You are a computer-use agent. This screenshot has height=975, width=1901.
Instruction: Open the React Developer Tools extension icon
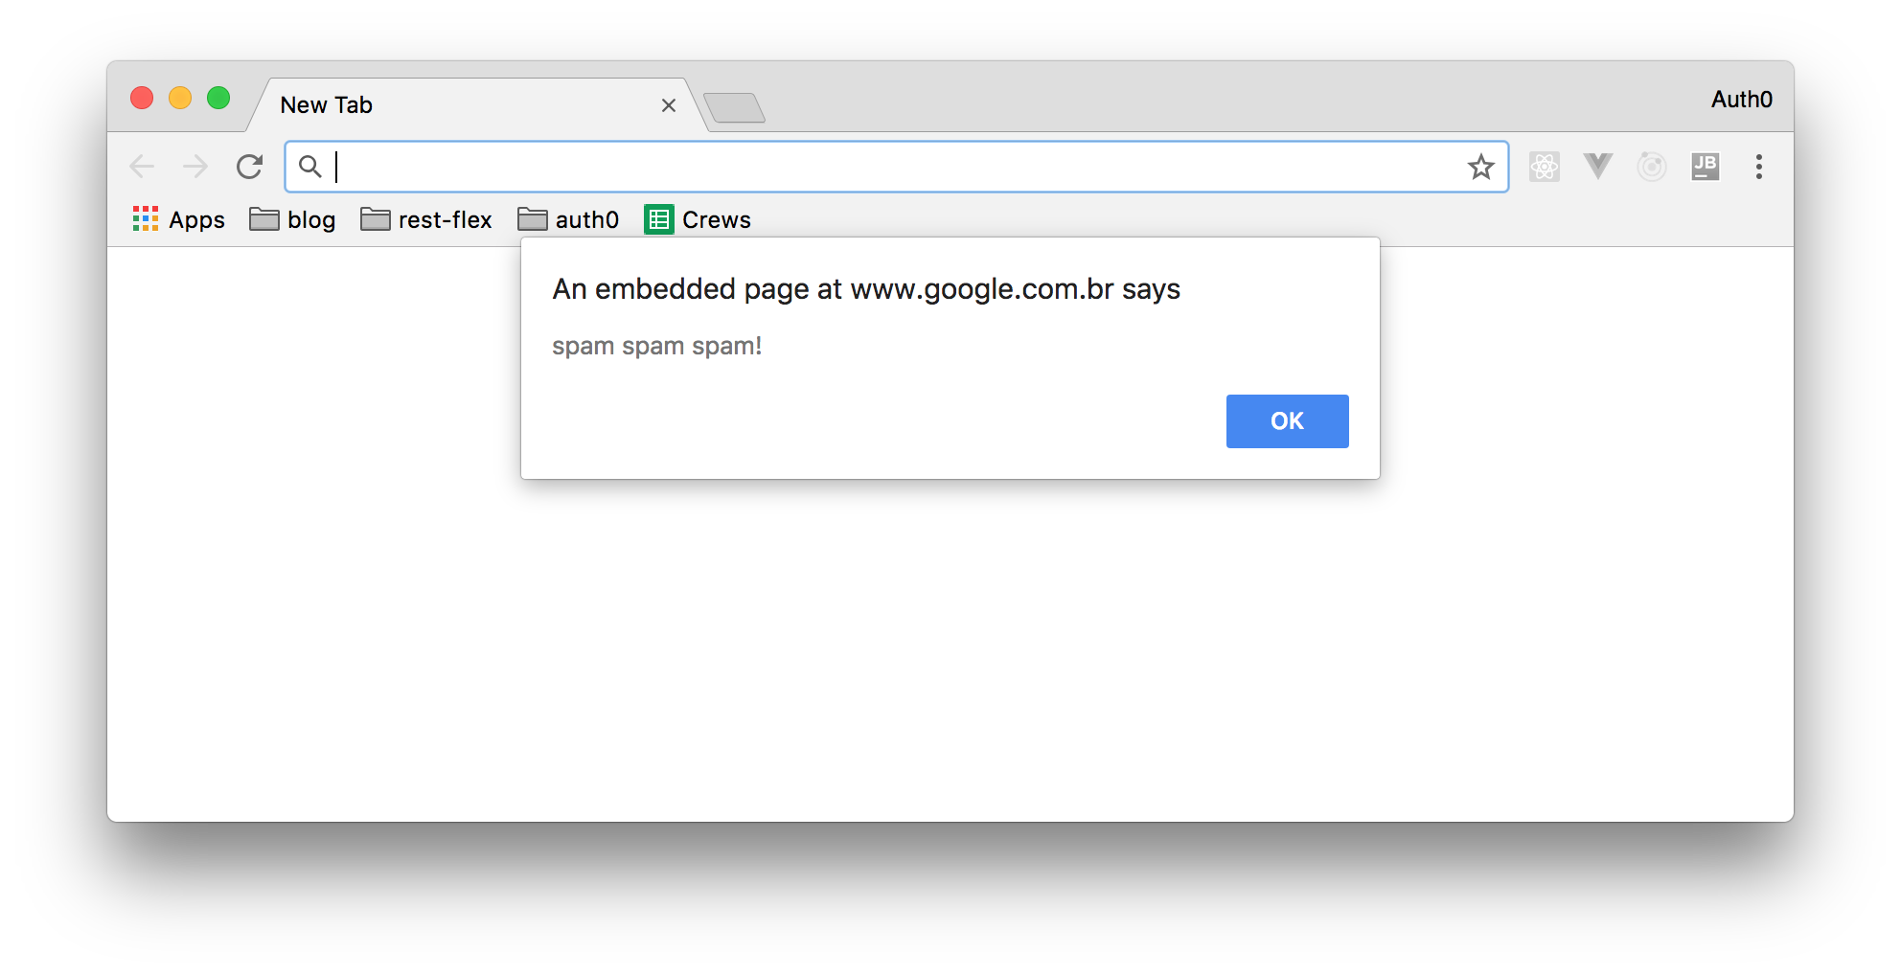click(x=1544, y=167)
